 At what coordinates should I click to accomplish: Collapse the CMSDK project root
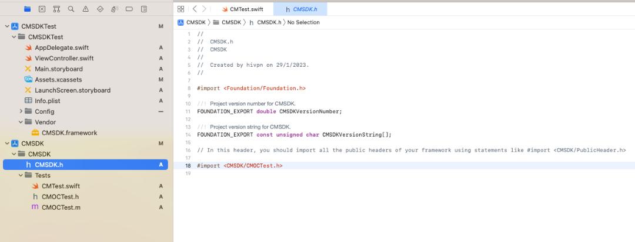click(7, 143)
